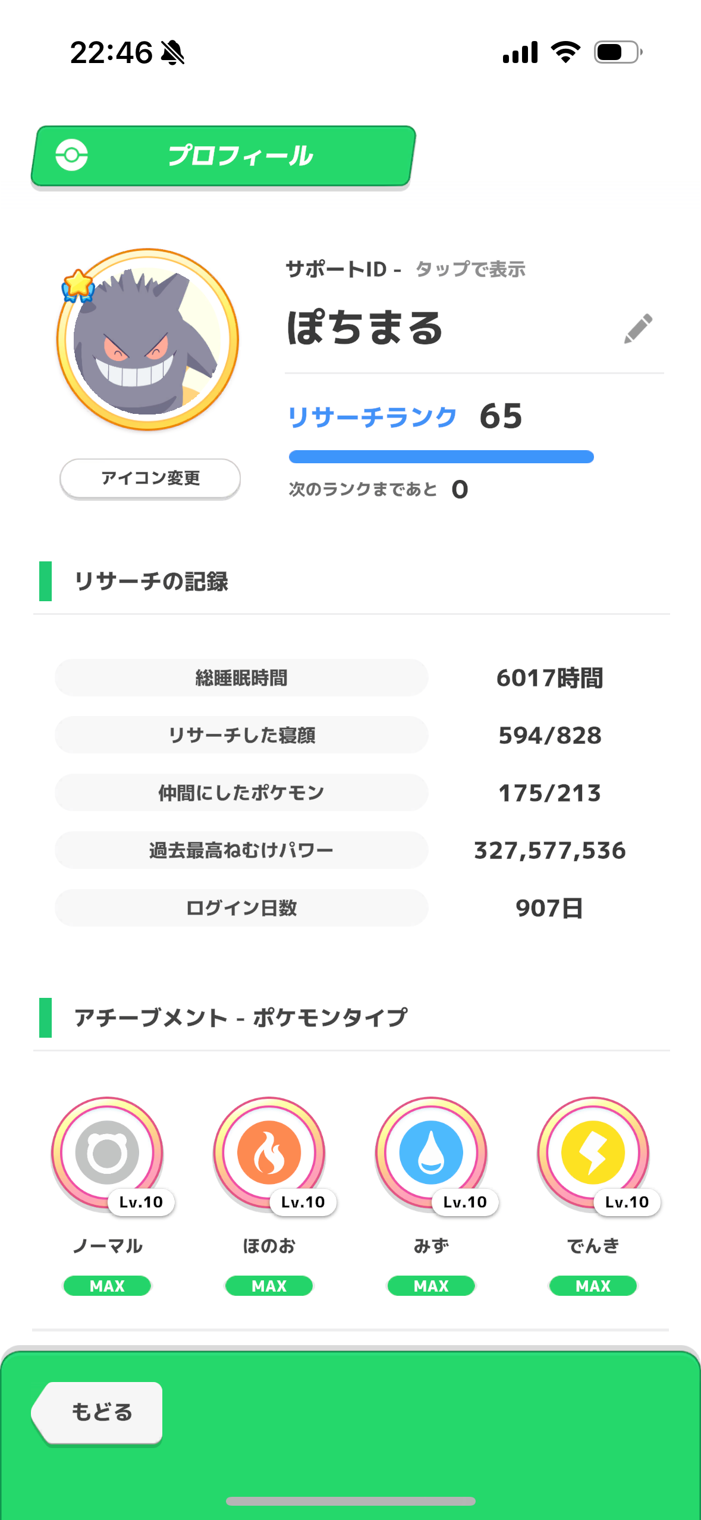This screenshot has width=701, height=1520.
Task: Tap the Poké Ball icon in profile header
Action: (x=72, y=156)
